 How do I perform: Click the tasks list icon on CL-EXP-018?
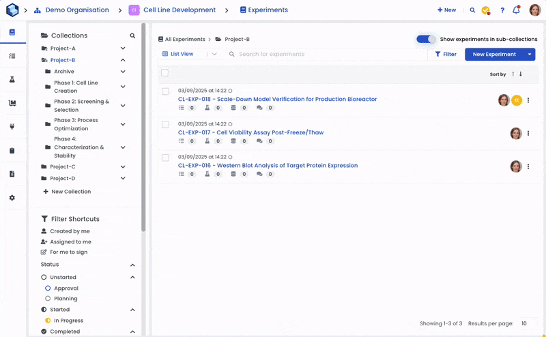pos(181,108)
